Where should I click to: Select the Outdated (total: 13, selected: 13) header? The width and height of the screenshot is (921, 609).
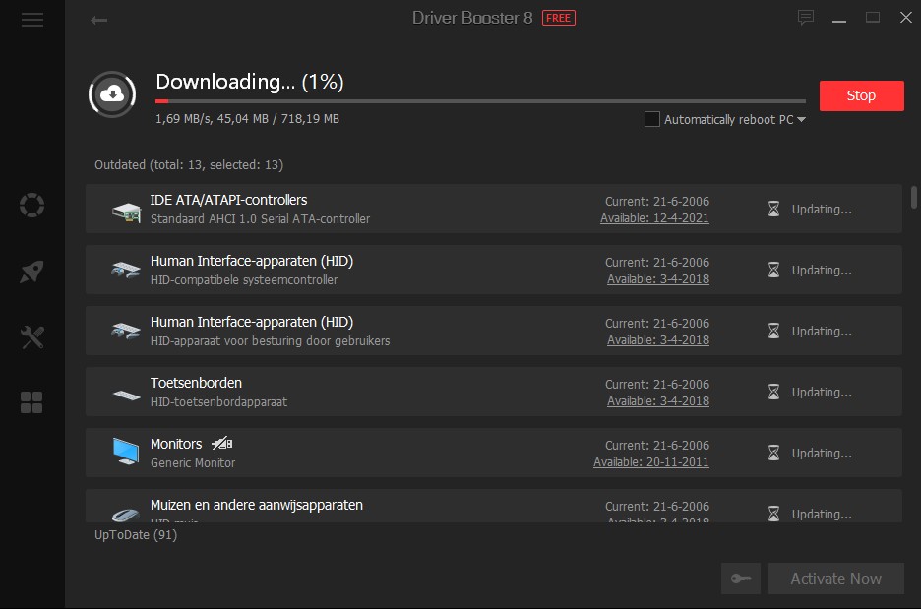pyautogui.click(x=189, y=165)
